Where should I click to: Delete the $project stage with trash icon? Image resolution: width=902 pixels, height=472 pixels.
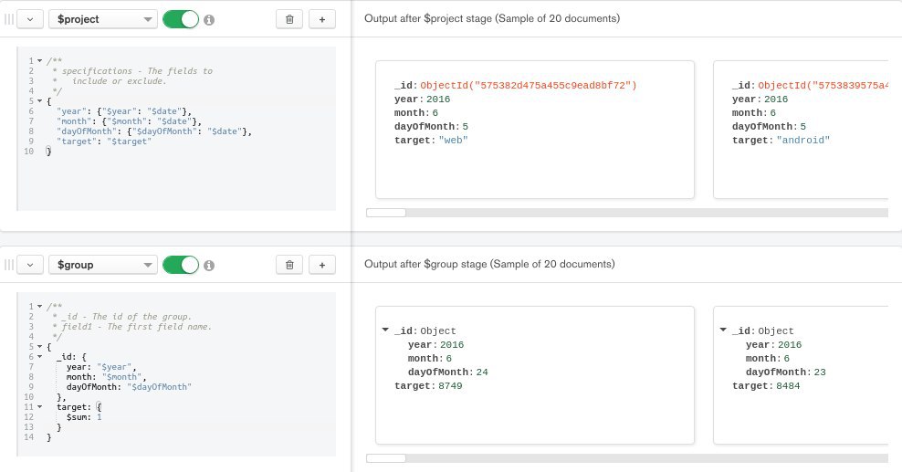point(289,19)
